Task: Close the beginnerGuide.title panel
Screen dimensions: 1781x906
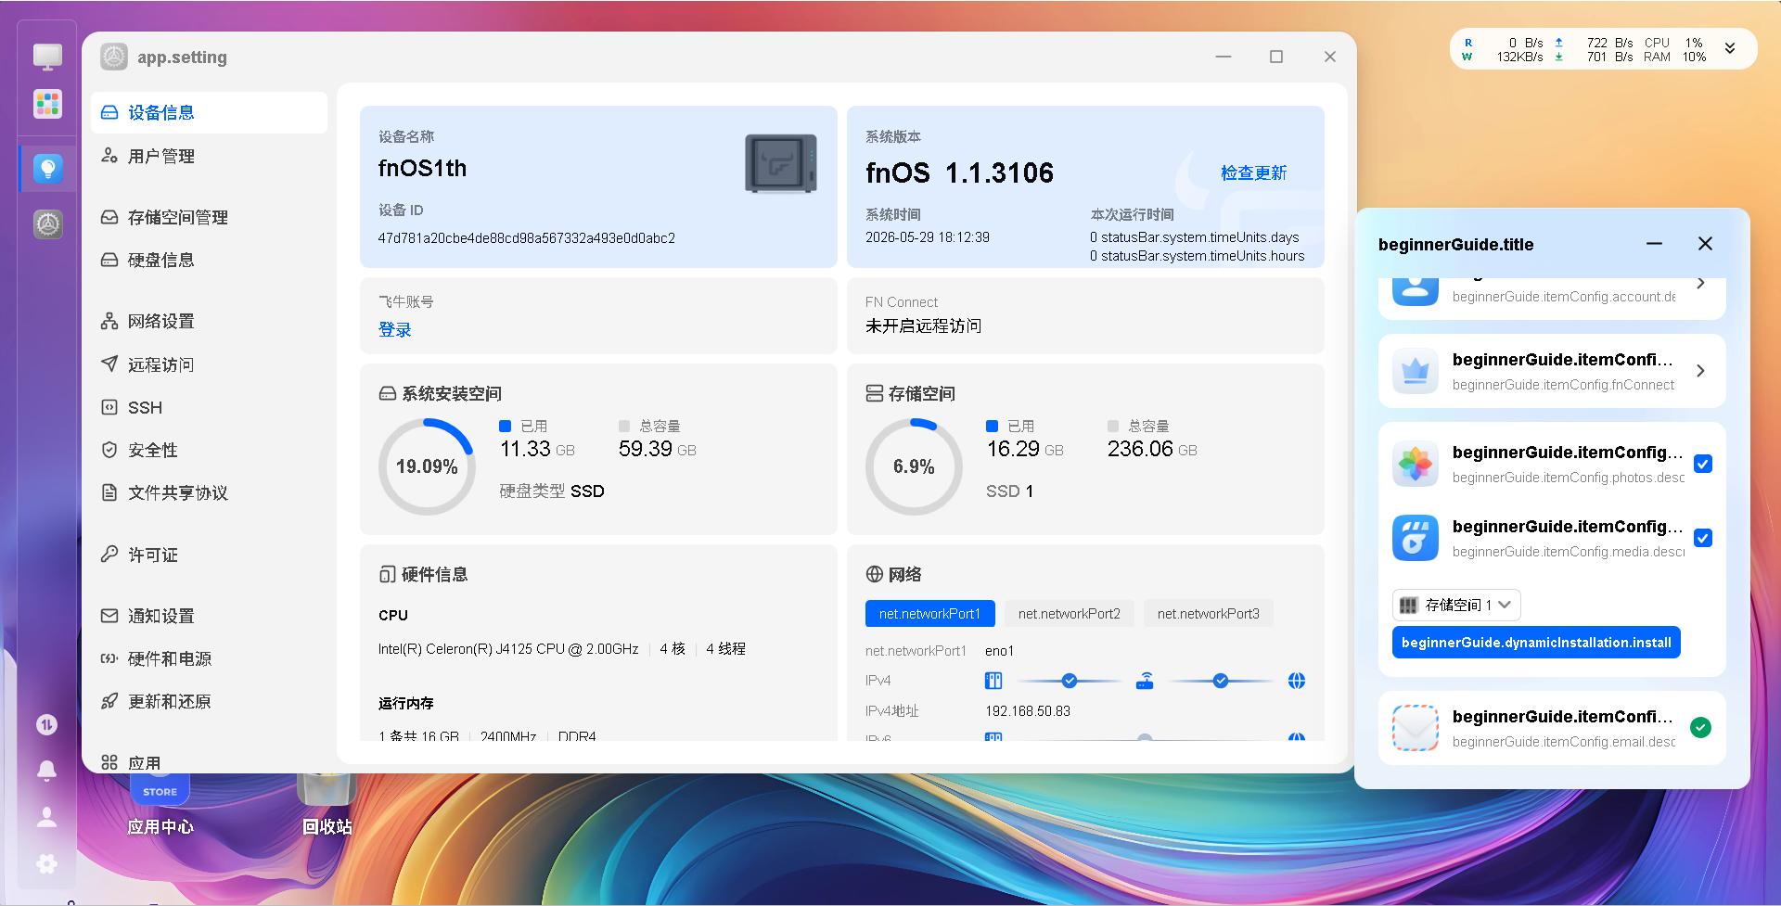Action: coord(1705,244)
